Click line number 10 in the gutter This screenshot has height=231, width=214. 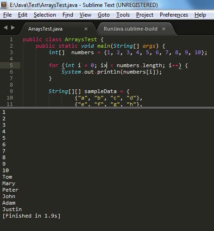click(x=10, y=98)
